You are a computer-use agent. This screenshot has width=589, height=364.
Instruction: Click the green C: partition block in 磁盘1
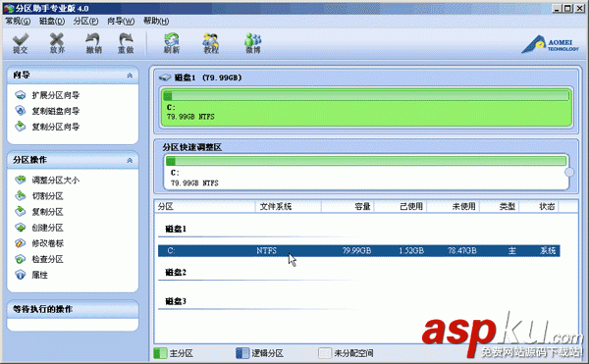(x=366, y=107)
